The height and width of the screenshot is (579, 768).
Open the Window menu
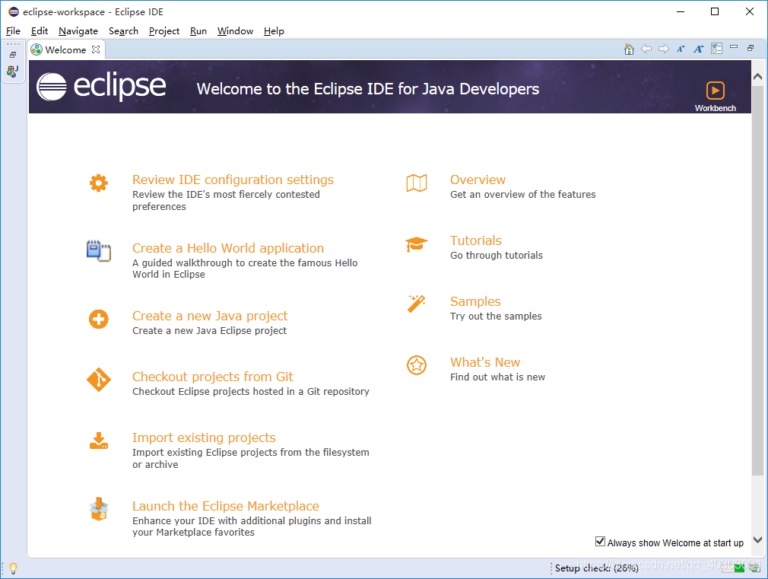pos(235,31)
